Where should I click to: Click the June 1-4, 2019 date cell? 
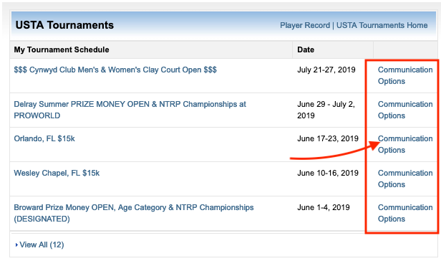[x=324, y=207]
